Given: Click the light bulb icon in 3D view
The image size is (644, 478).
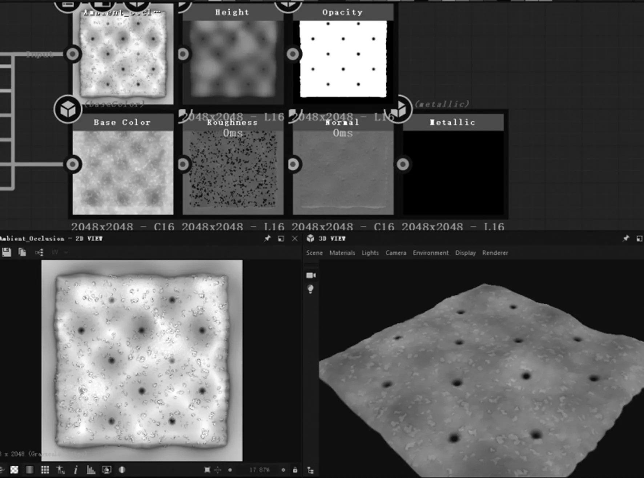Looking at the screenshot, I should [310, 289].
